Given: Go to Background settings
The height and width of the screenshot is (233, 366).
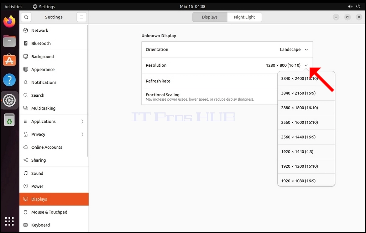Looking at the screenshot, I should point(54,56).
